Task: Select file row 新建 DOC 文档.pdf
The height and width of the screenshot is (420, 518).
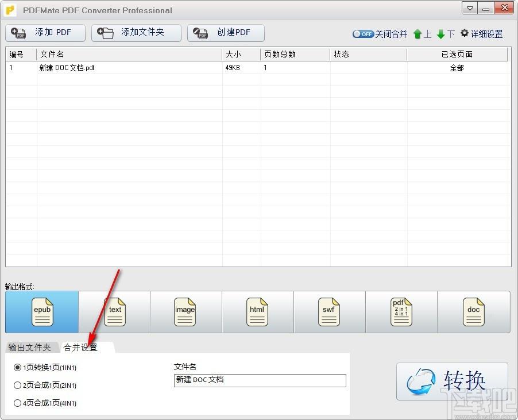Action: 257,68
